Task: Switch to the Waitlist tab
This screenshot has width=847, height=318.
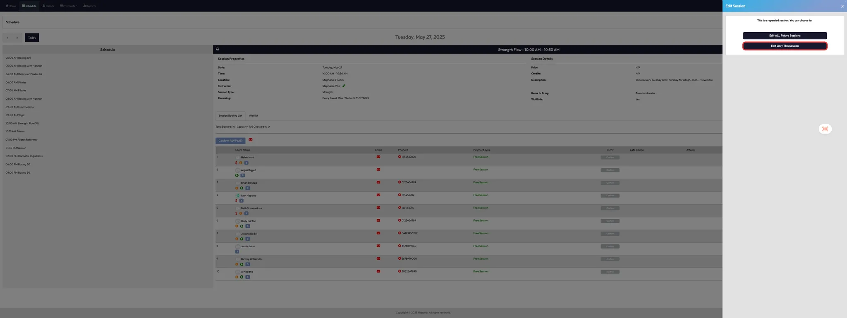Action: 253,116
